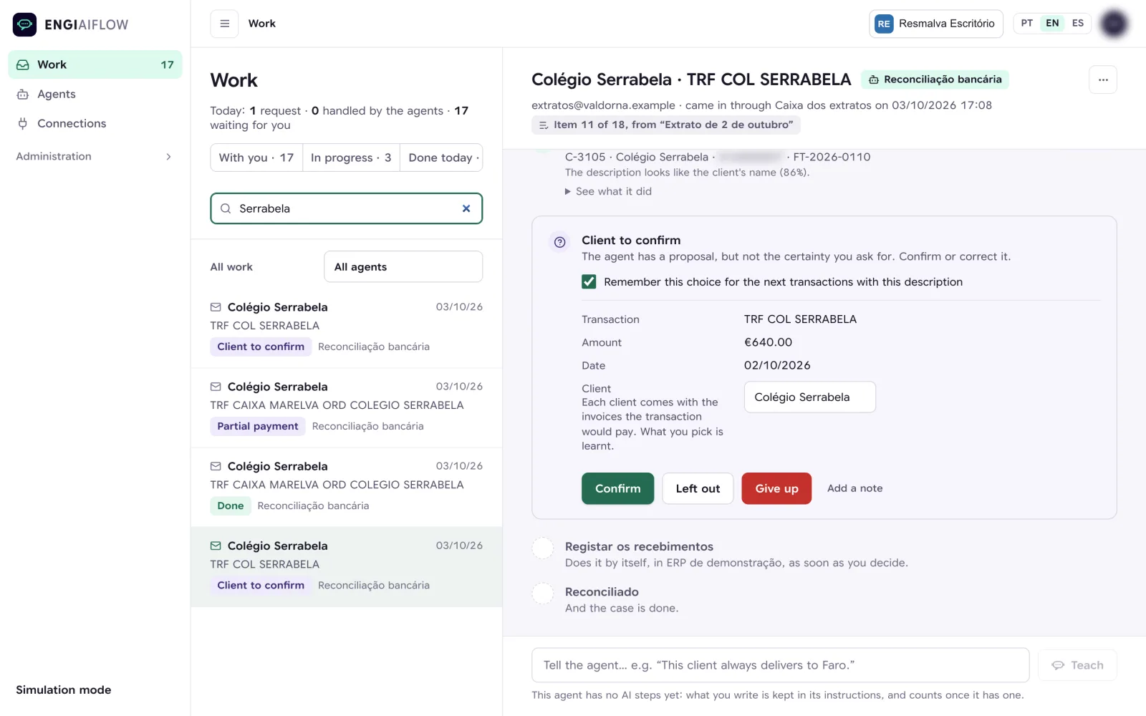Click Item 11 of 18 batch chip
Viewport: 1146px width, 716px height.
pyautogui.click(x=666, y=125)
